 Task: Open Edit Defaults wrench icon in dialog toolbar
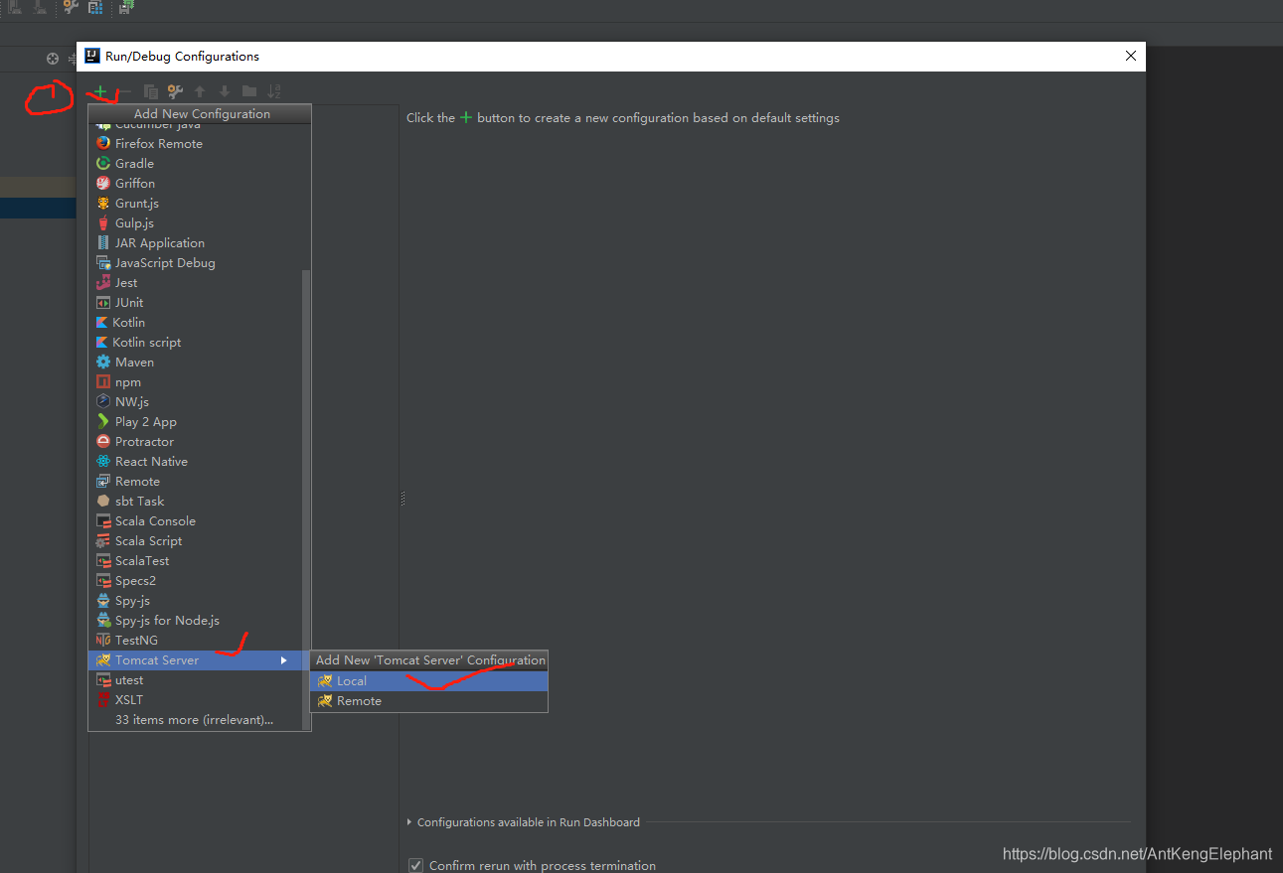pos(175,91)
